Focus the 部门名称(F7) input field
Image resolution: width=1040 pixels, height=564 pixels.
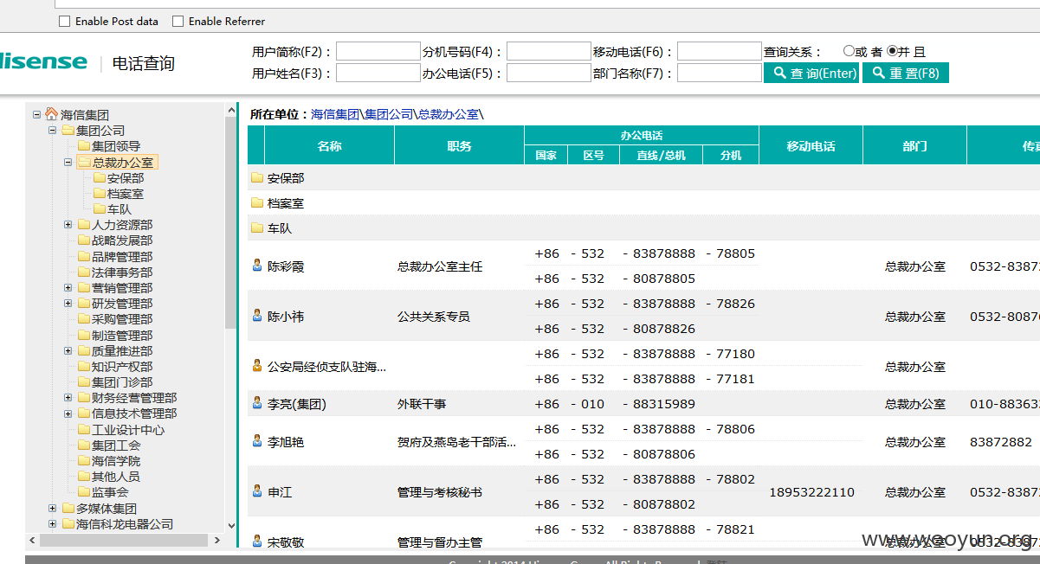720,74
